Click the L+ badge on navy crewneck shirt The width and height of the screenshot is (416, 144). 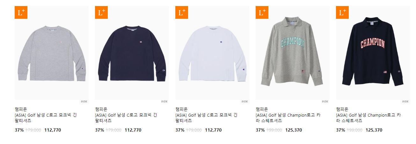[x=101, y=12]
